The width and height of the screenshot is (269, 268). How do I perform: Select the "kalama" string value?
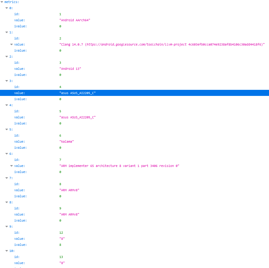[67, 141]
